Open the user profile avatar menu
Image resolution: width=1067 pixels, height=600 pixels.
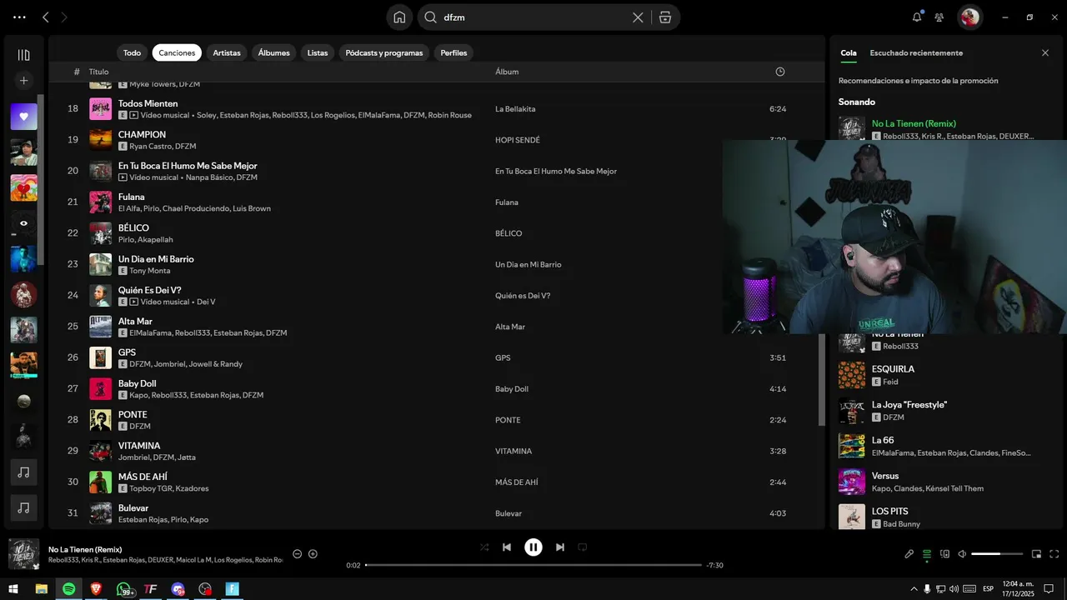pyautogui.click(x=969, y=17)
